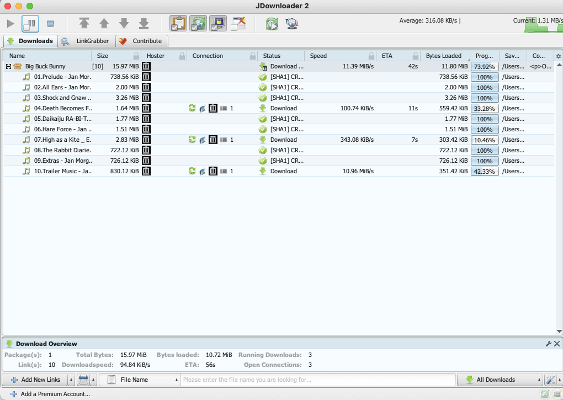Viewport: 563px width, 400px height.
Task: Start downloads with the Play button
Action: point(10,23)
